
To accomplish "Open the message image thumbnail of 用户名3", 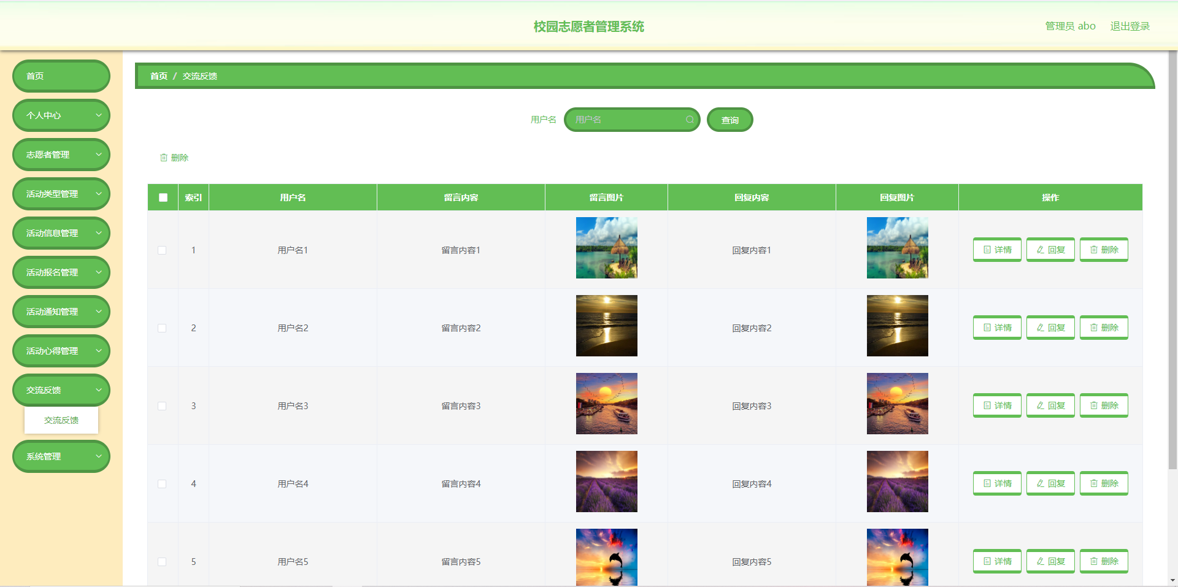I will coord(606,404).
